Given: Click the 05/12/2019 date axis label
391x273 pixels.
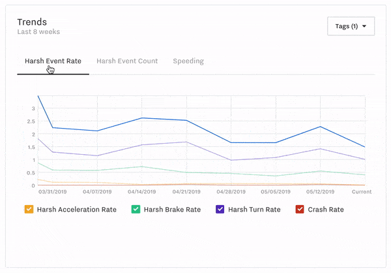Looking at the screenshot, I should 320,192.
